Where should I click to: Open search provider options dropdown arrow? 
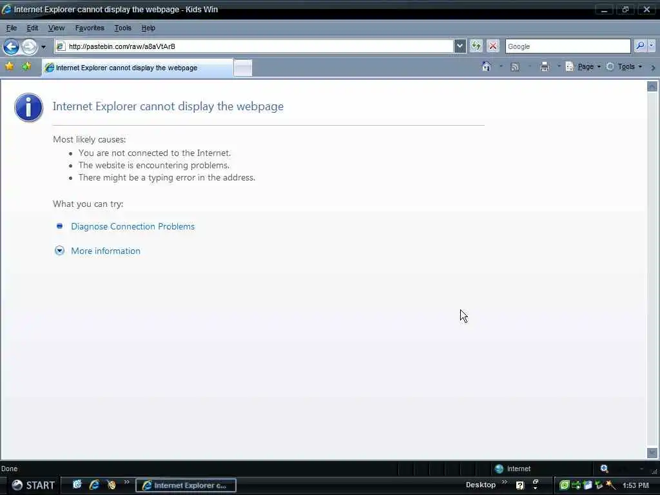652,46
